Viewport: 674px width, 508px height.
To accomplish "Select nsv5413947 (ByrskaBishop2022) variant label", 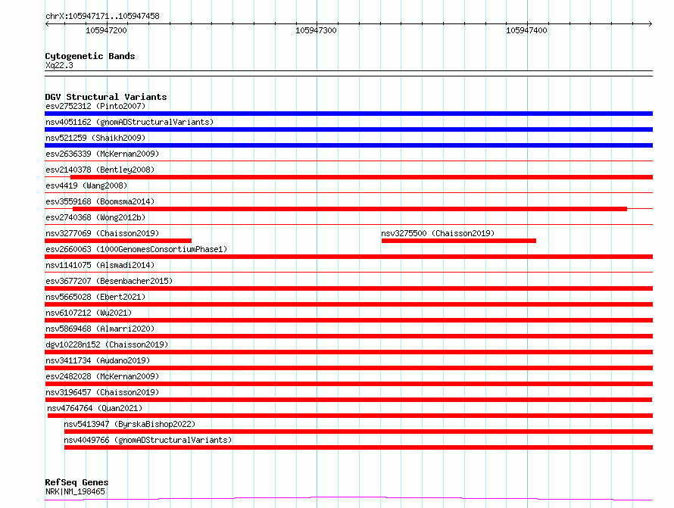I will tap(129, 424).
